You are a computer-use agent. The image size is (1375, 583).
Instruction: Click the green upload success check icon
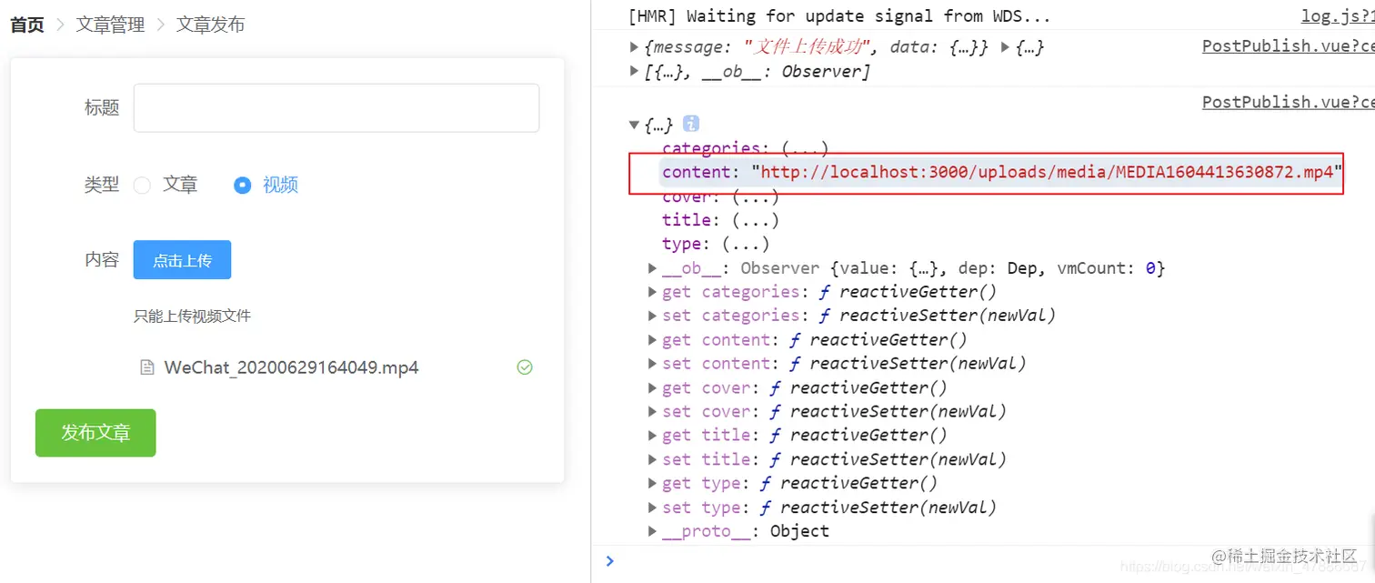(525, 367)
